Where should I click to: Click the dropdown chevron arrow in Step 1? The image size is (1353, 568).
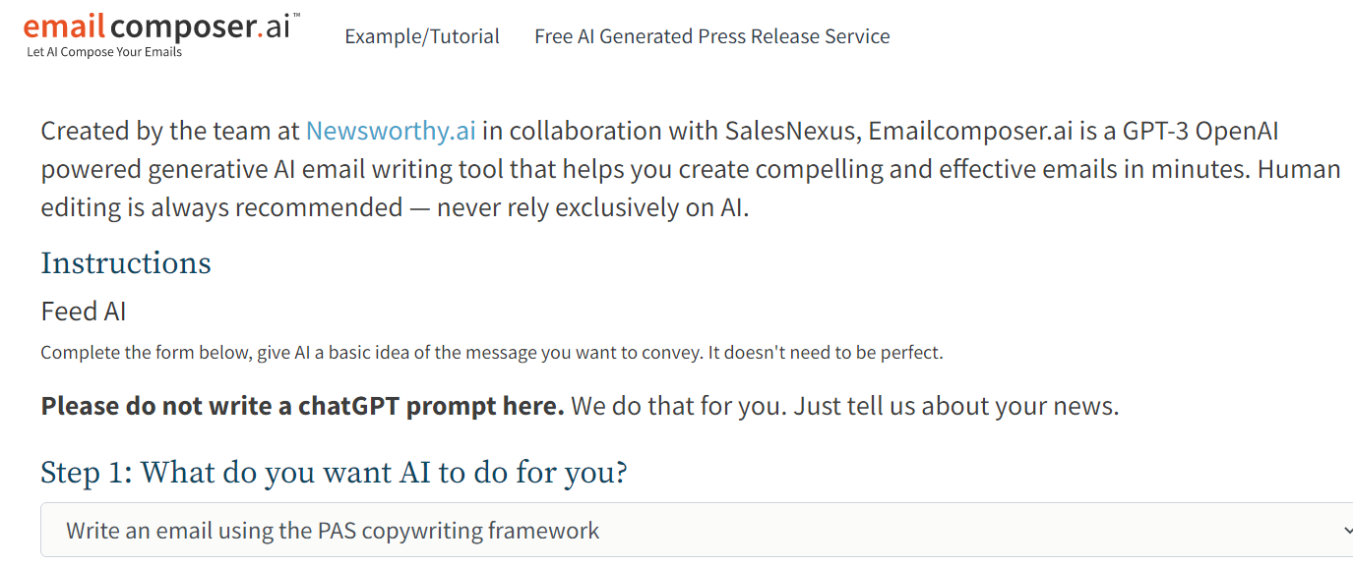pyautogui.click(x=1345, y=531)
